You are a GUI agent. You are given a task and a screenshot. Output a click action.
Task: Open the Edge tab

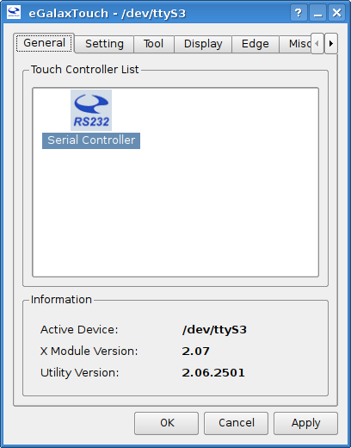256,44
